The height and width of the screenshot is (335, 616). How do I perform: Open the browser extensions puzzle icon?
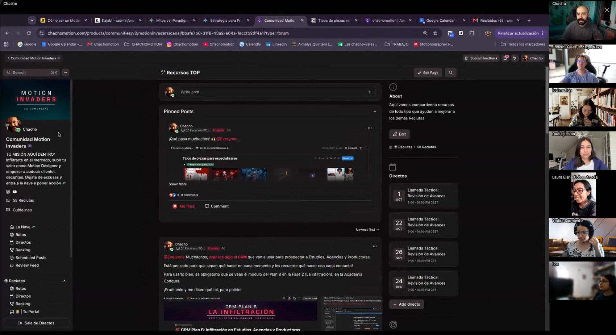[x=472, y=33]
